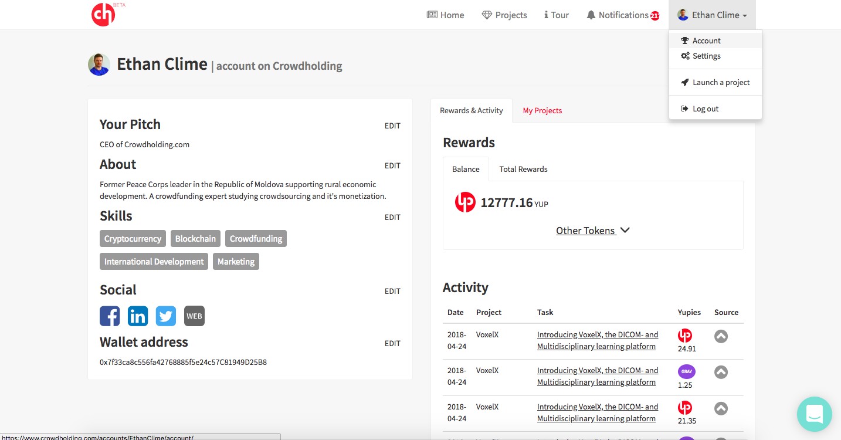Click 'CEO of Crowdholding.com' pitch text
The image size is (841, 440).
(144, 144)
